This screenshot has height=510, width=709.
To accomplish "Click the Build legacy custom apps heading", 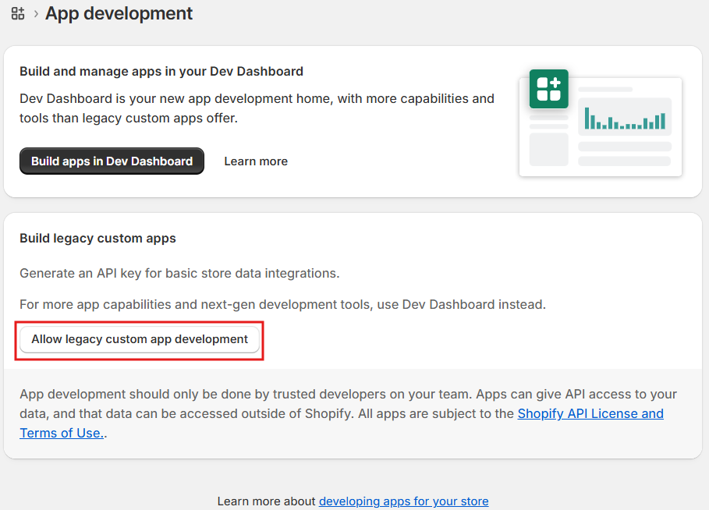I will (x=97, y=239).
